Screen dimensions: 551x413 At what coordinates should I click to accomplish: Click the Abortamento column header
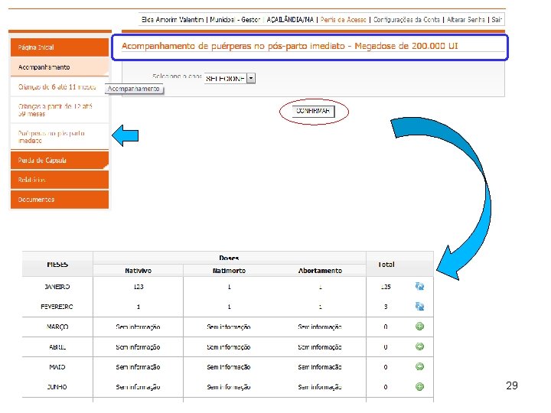click(x=320, y=271)
